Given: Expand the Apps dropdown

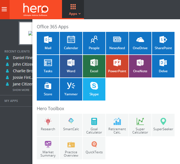Looking at the screenshot, I should pyautogui.click(x=73, y=9).
